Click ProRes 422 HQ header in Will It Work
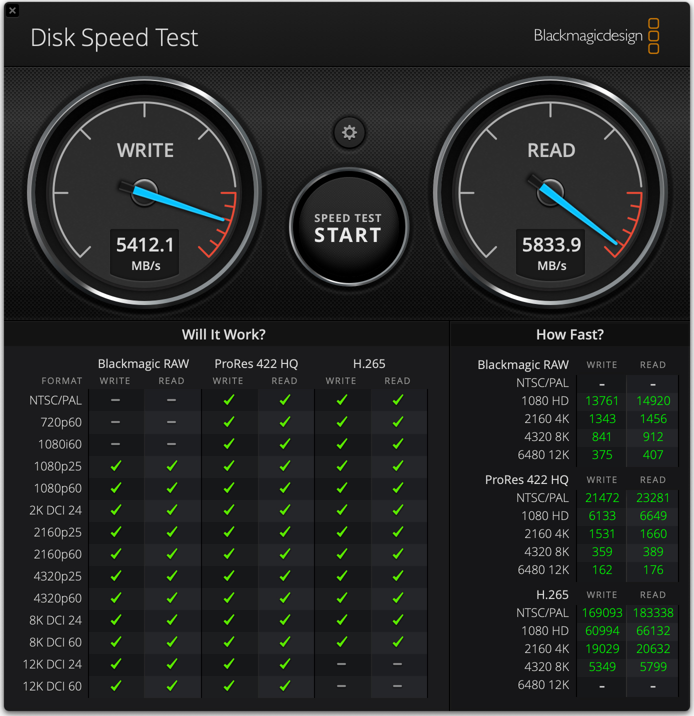Image resolution: width=694 pixels, height=716 pixels. (256, 363)
